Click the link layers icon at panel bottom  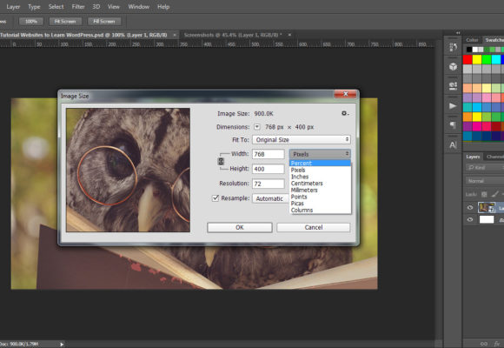484,344
